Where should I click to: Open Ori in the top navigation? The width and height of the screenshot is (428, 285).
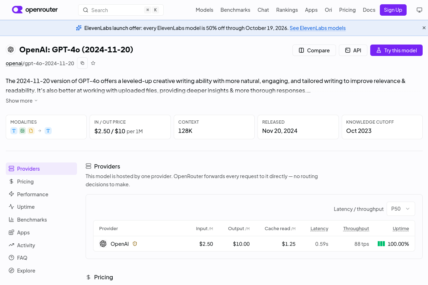328,10
